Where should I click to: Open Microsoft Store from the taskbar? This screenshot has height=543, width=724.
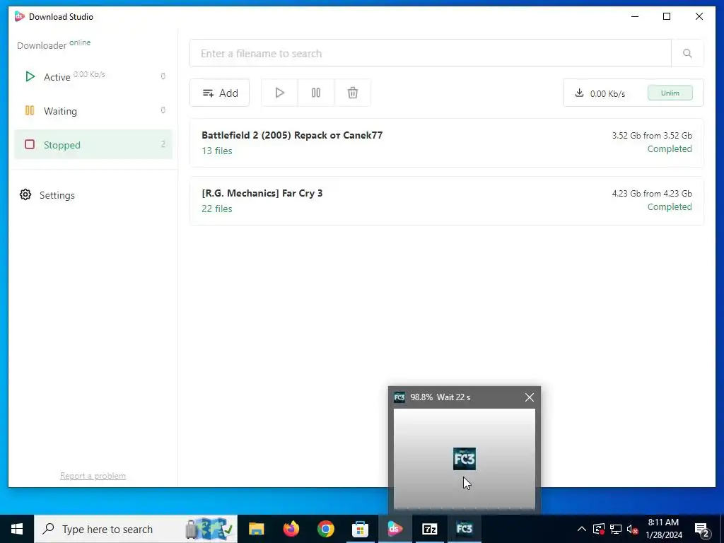click(x=360, y=529)
